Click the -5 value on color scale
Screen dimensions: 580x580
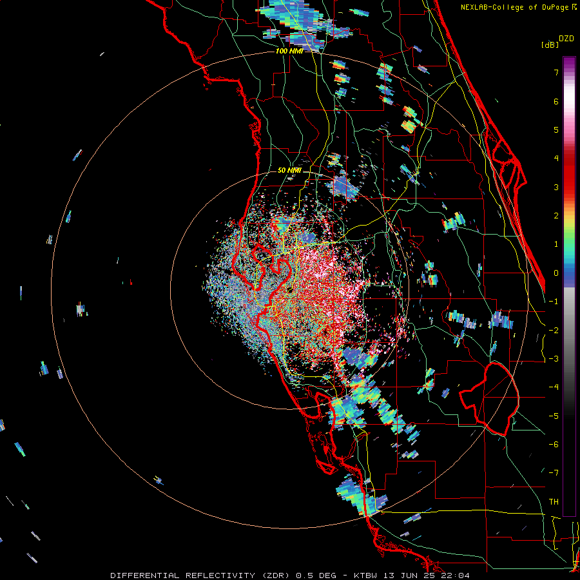pyautogui.click(x=554, y=416)
